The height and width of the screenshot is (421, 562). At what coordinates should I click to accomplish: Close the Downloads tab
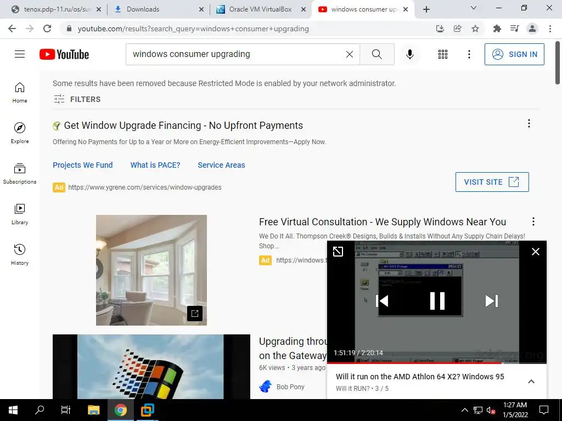pyautogui.click(x=201, y=9)
